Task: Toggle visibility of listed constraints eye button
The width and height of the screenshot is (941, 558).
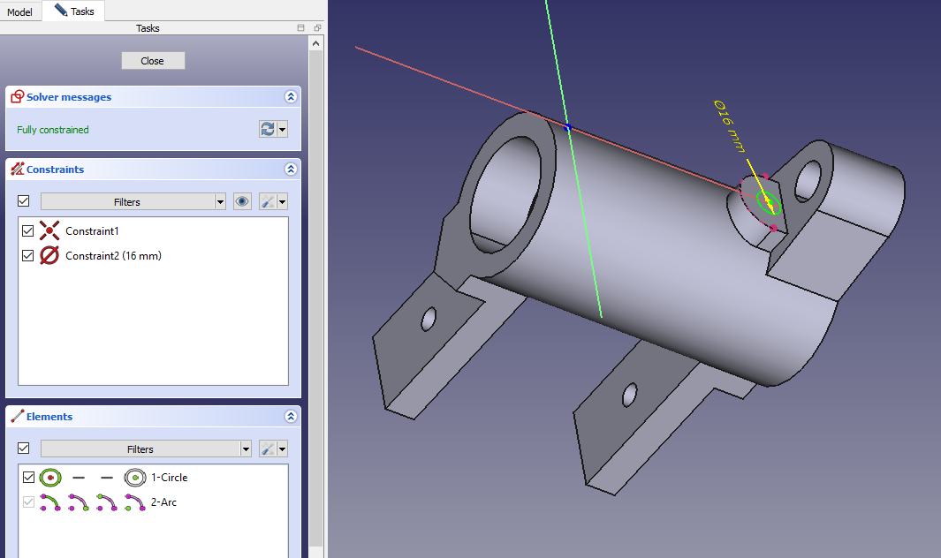Action: point(242,202)
